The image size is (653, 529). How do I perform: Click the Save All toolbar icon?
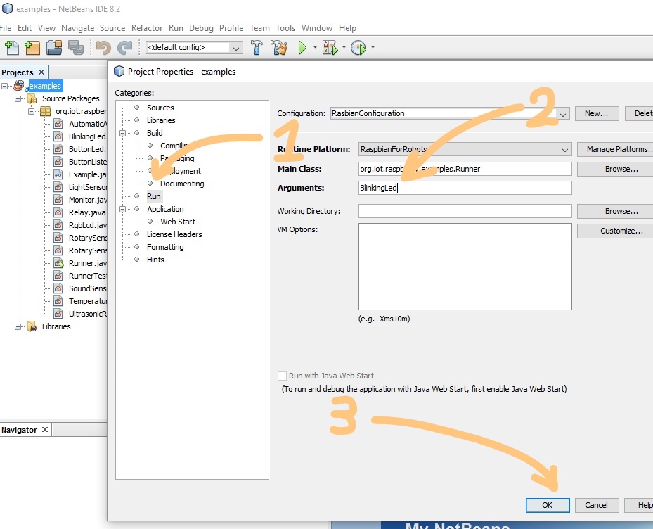(76, 48)
